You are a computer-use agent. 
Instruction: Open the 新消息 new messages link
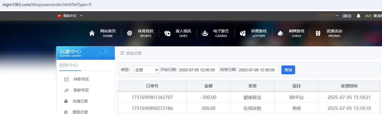pyautogui.click(x=378, y=16)
